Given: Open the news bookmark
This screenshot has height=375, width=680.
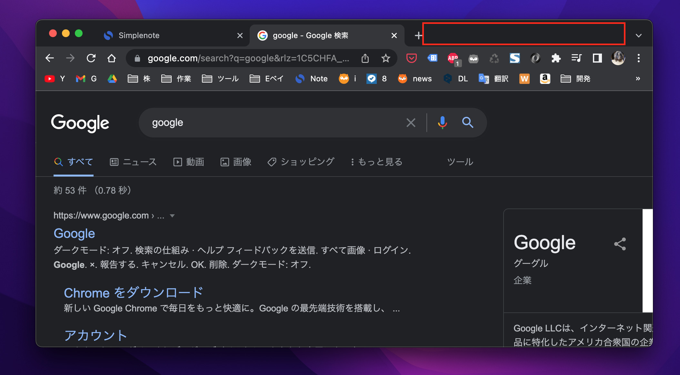Looking at the screenshot, I should (415, 79).
